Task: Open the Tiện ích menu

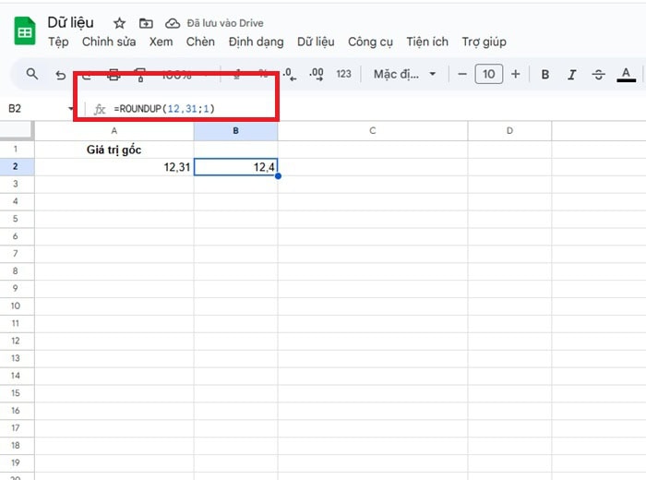Action: 427,42
